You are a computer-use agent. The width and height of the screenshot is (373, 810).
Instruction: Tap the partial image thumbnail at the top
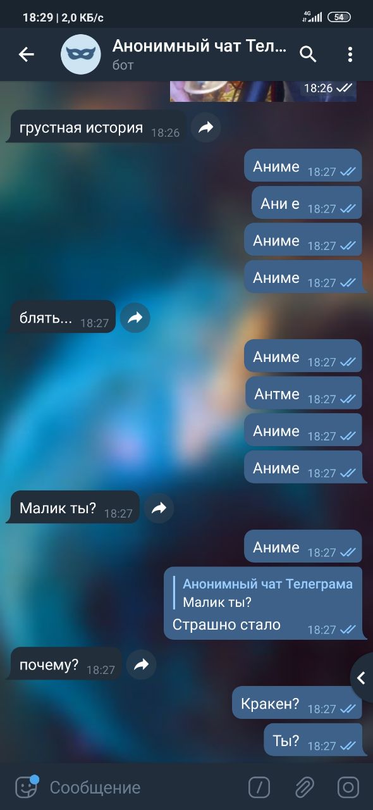click(263, 91)
